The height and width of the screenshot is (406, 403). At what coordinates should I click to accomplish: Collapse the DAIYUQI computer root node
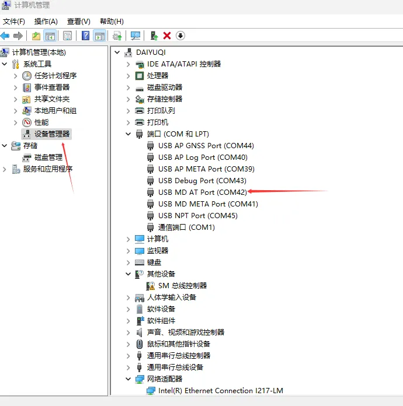(x=117, y=52)
